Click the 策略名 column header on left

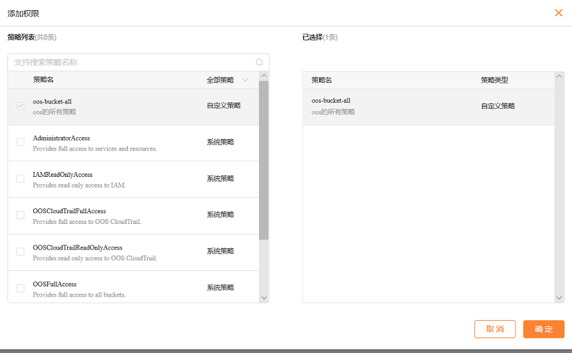44,80
